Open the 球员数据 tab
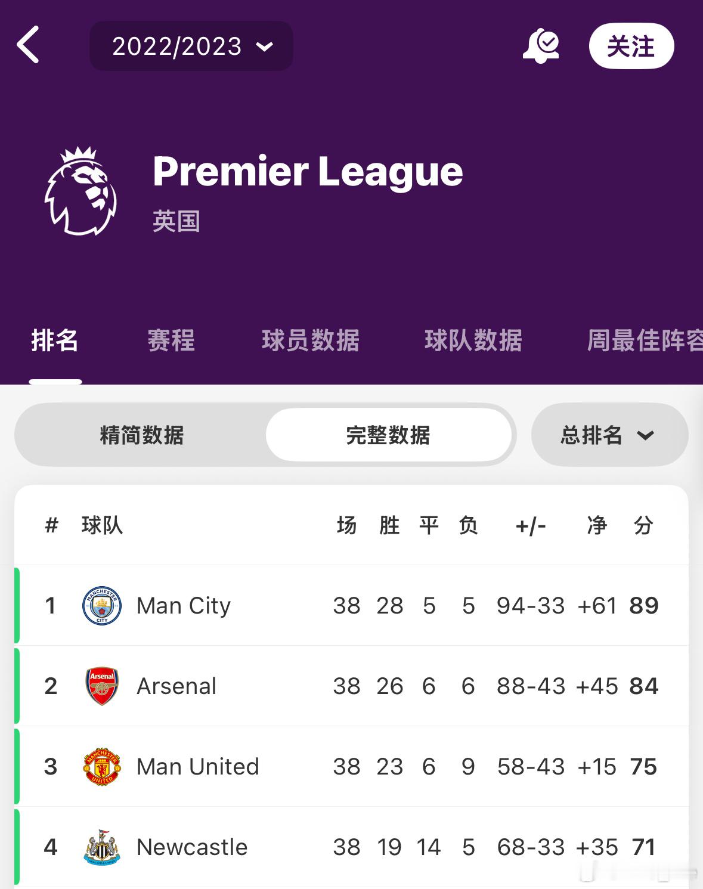This screenshot has width=703, height=889. [311, 340]
